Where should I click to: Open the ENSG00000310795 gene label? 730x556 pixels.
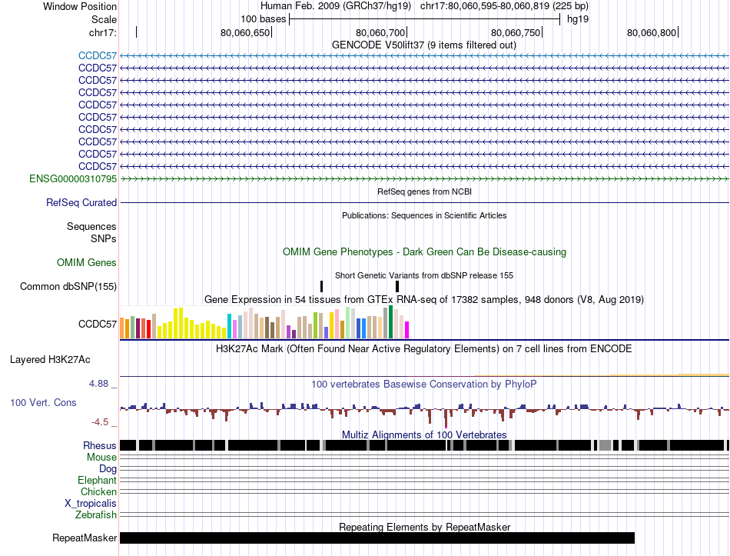click(73, 179)
